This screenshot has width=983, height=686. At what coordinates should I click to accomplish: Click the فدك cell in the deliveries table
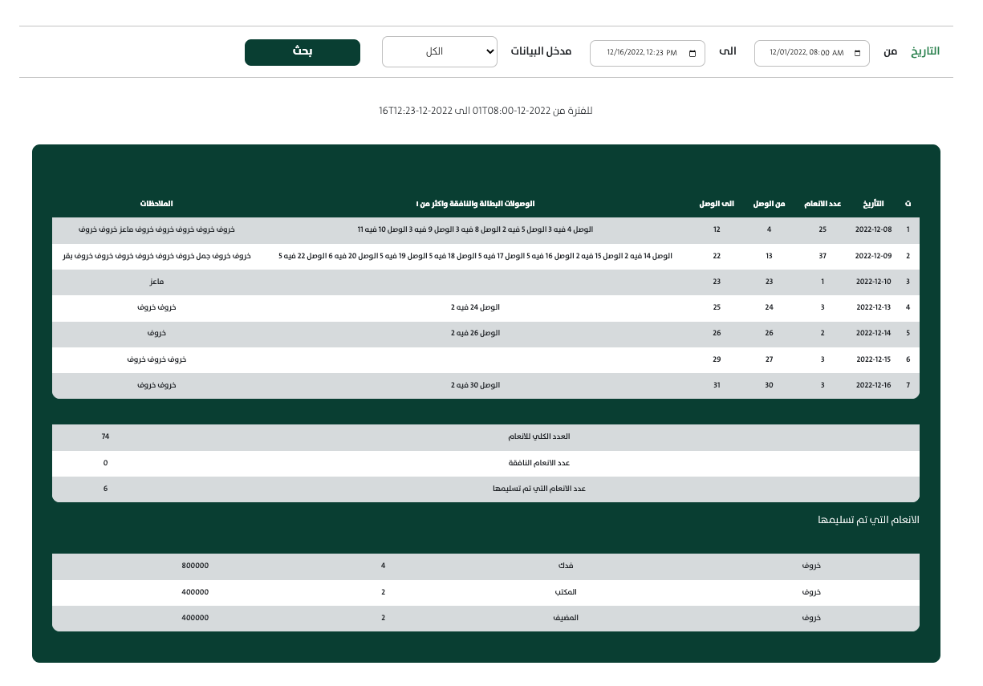tap(567, 566)
